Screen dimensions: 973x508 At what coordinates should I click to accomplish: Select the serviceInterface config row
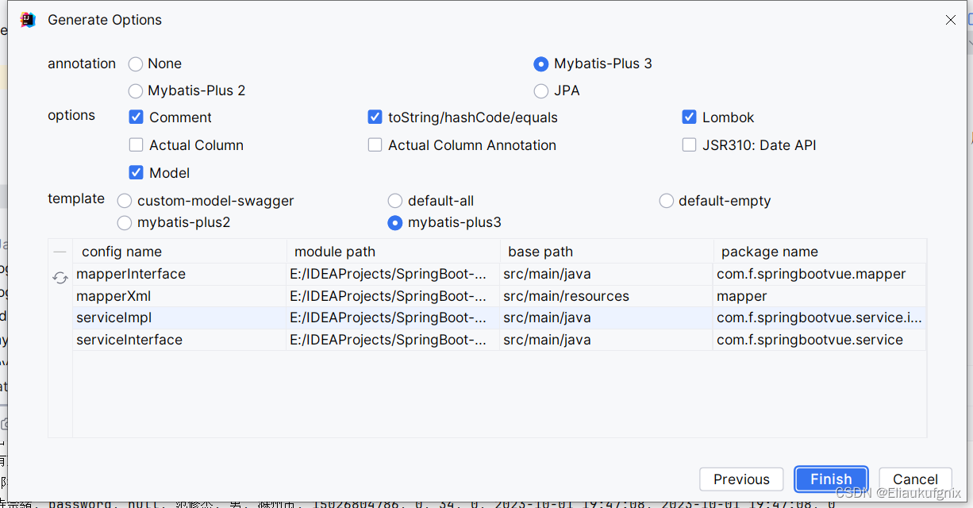coord(499,340)
